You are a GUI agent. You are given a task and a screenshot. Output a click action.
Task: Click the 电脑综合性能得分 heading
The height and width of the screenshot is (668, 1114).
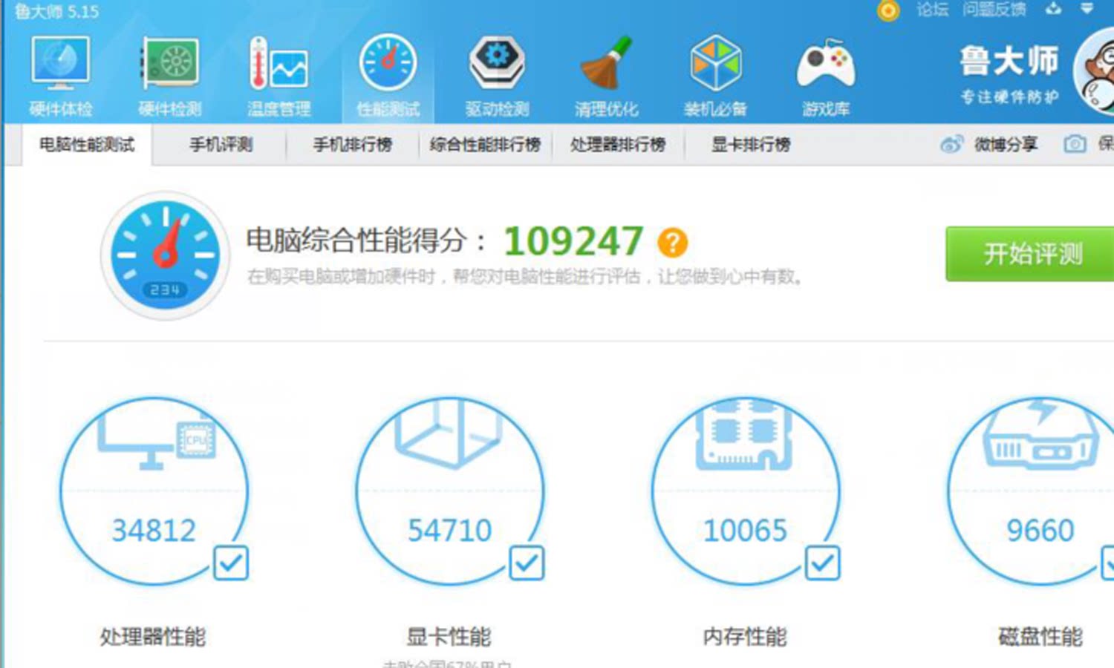click(x=367, y=240)
